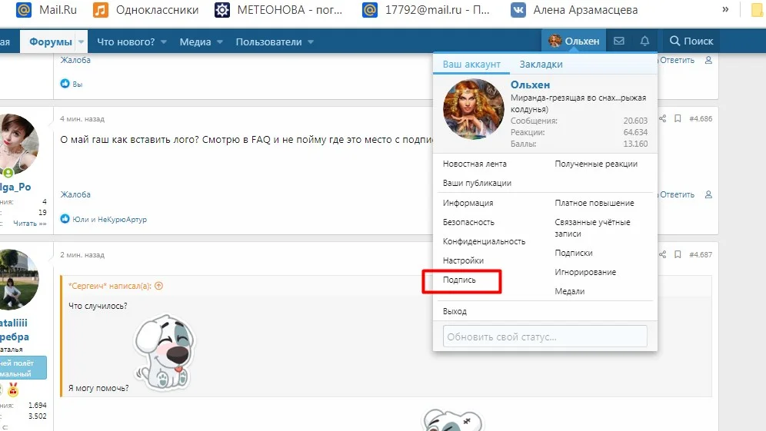Open the Настройки page
766x431 pixels.
tap(463, 260)
